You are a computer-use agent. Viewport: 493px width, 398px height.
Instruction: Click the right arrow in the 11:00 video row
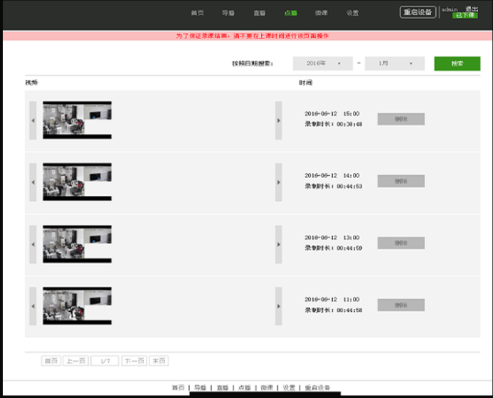click(x=279, y=306)
